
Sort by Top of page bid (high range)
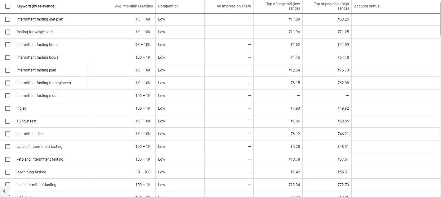pos(331,6)
